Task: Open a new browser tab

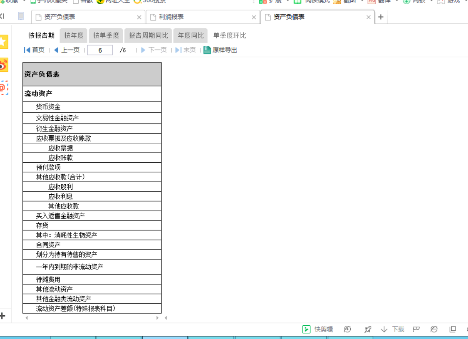Action: pyautogui.click(x=380, y=17)
